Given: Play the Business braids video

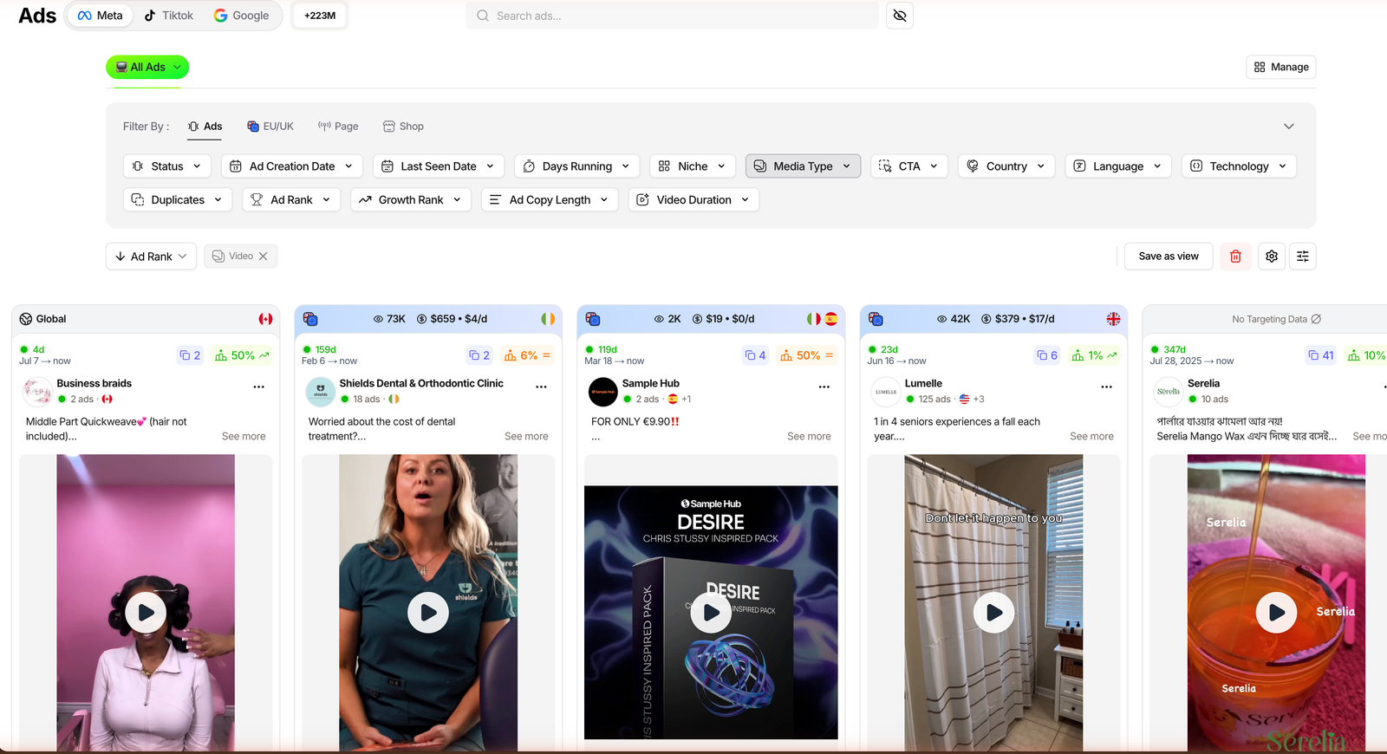Looking at the screenshot, I should pyautogui.click(x=146, y=613).
